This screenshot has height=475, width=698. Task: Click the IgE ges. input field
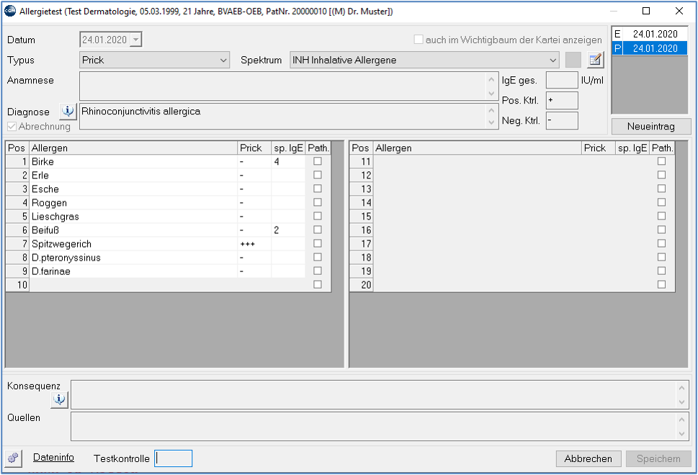click(562, 80)
